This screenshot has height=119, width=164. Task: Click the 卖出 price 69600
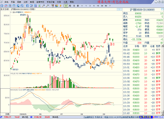pyautogui.click(x=138, y=13)
